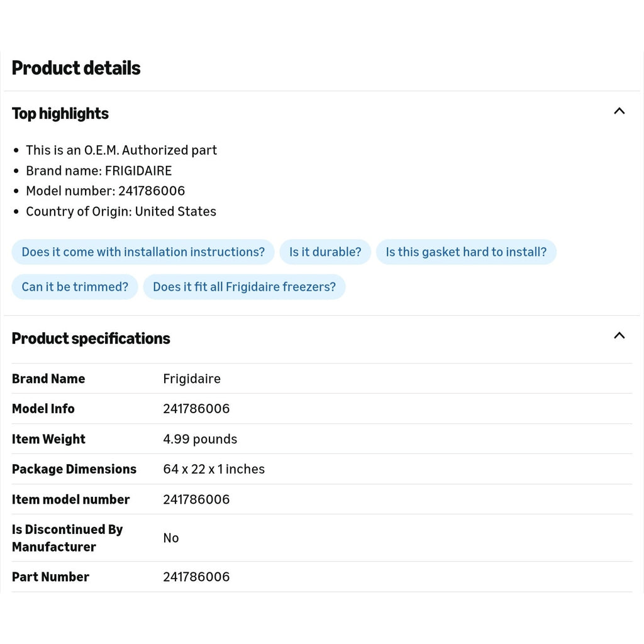Click the 'Brand Name' row label
This screenshot has height=644, width=644.
point(48,379)
